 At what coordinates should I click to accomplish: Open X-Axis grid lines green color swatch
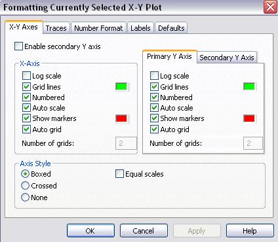pyautogui.click(x=122, y=86)
